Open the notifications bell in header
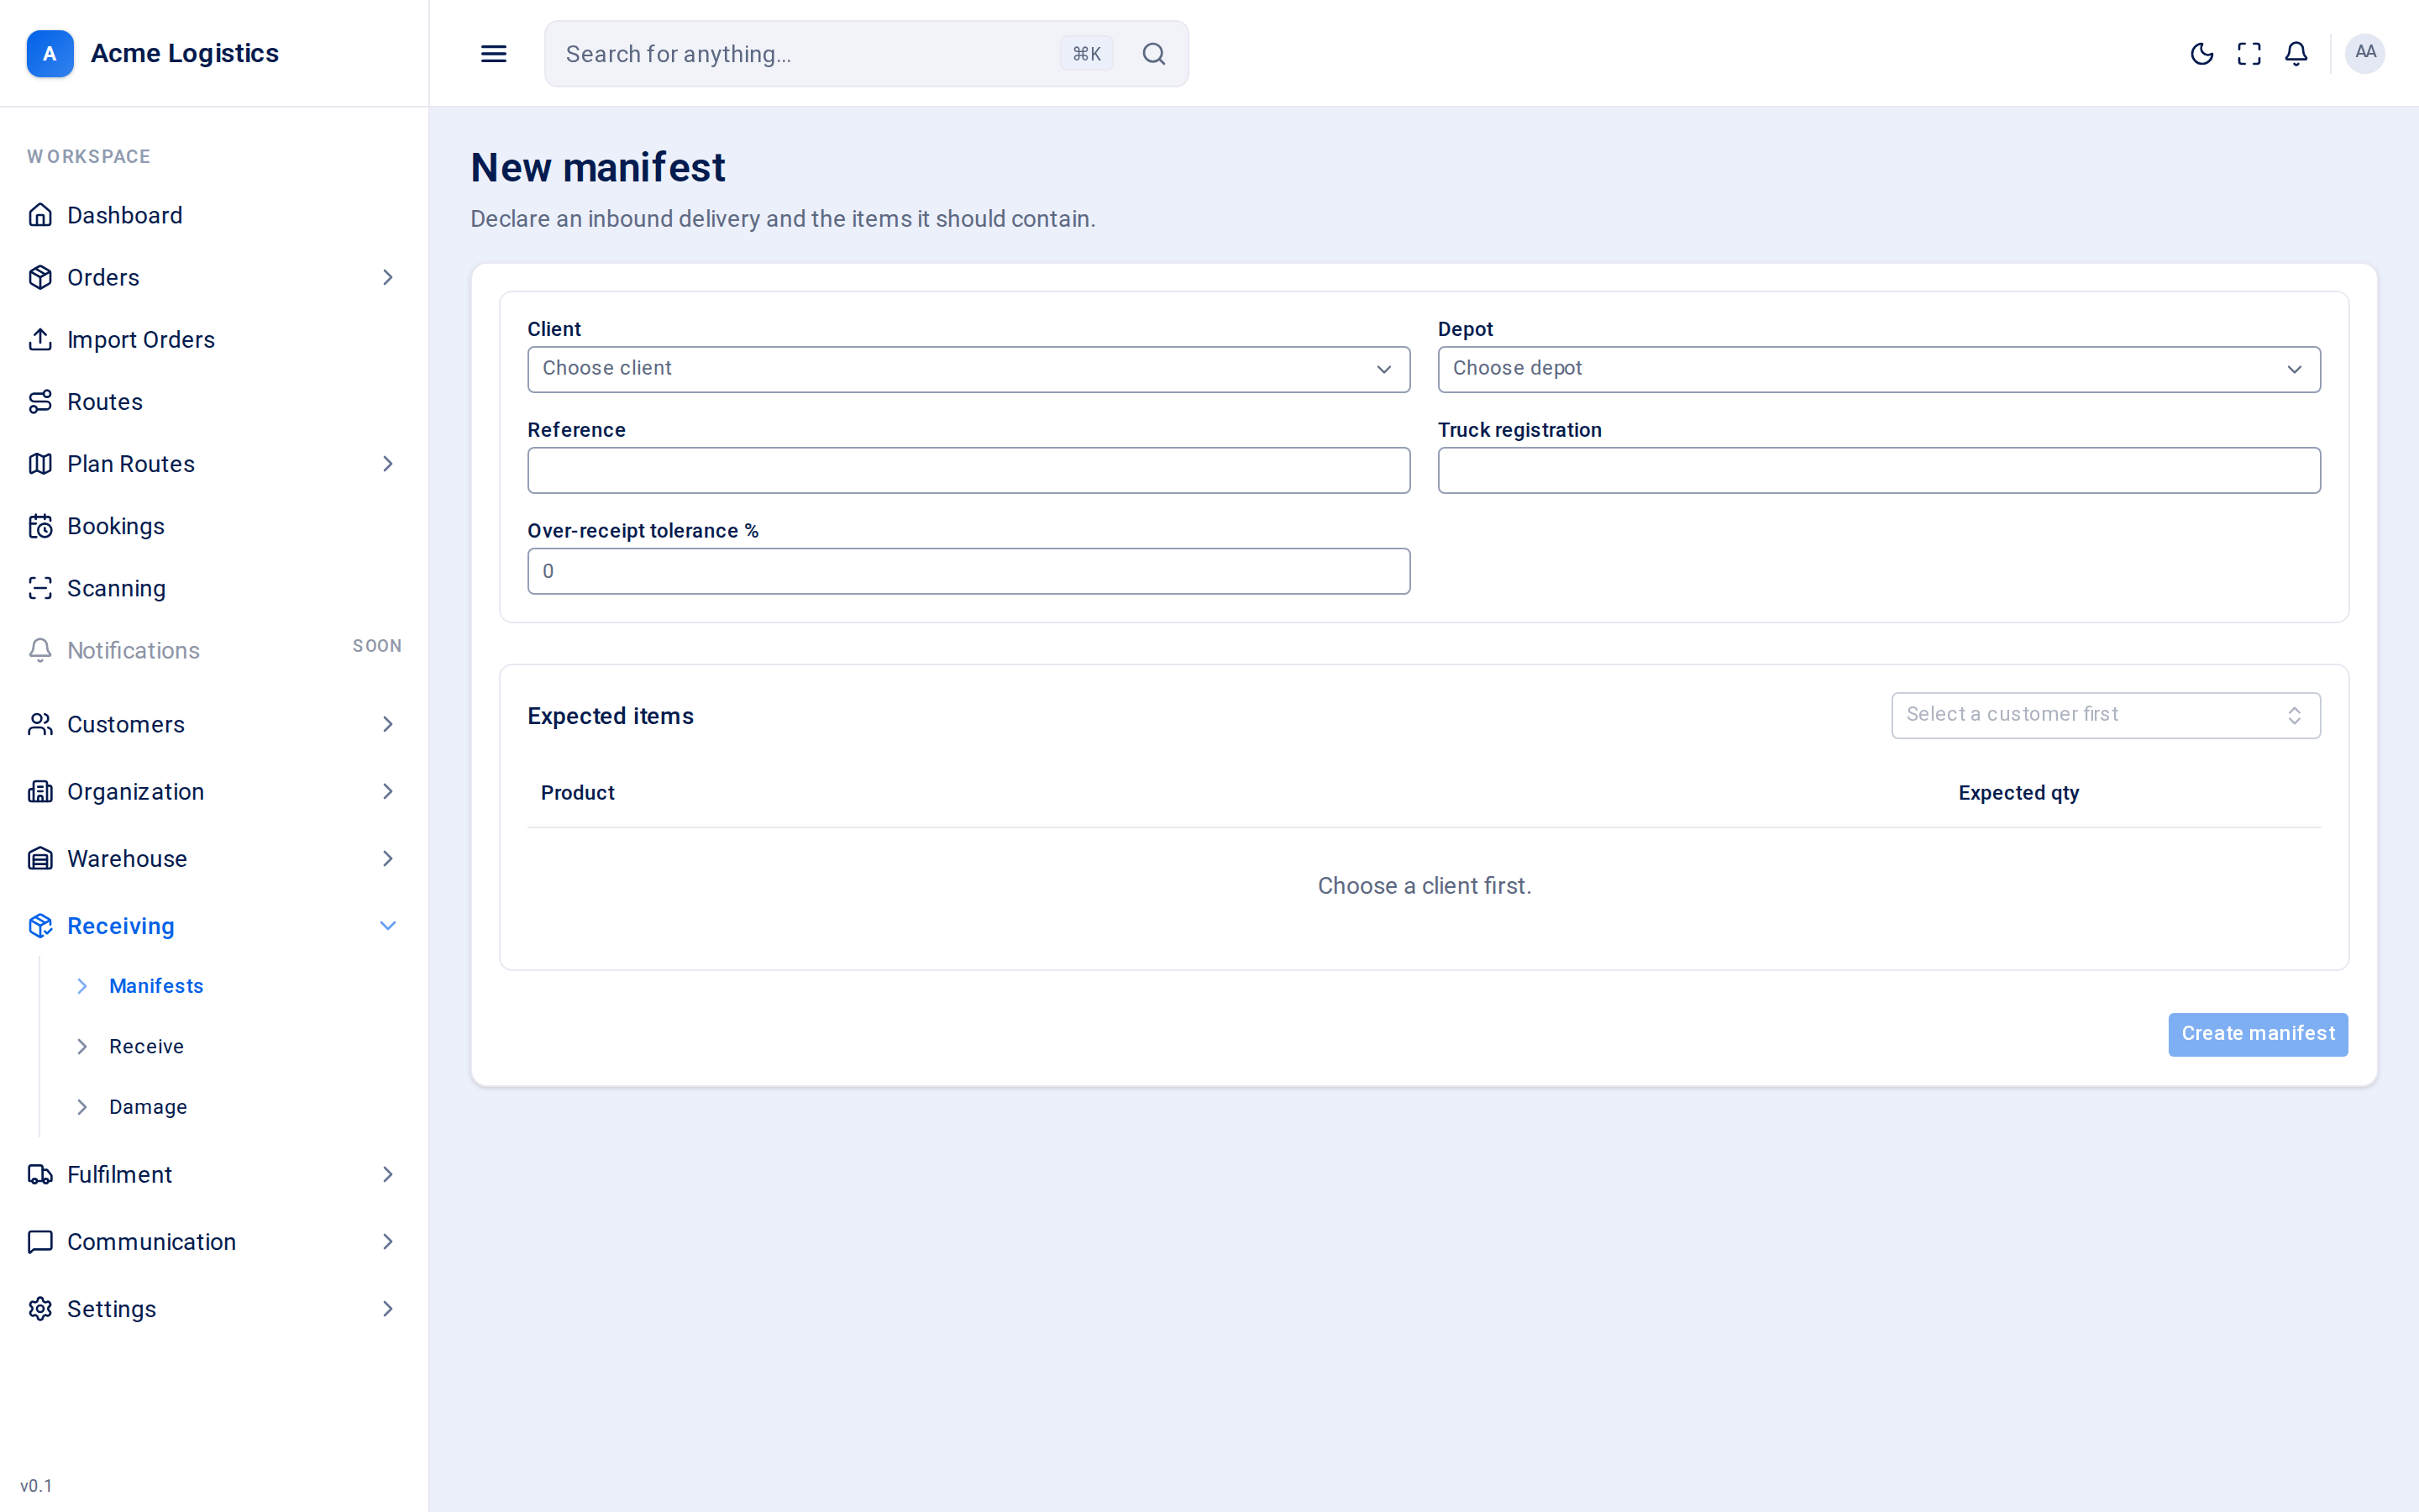Screen dimensions: 2419x1512 2296,54
